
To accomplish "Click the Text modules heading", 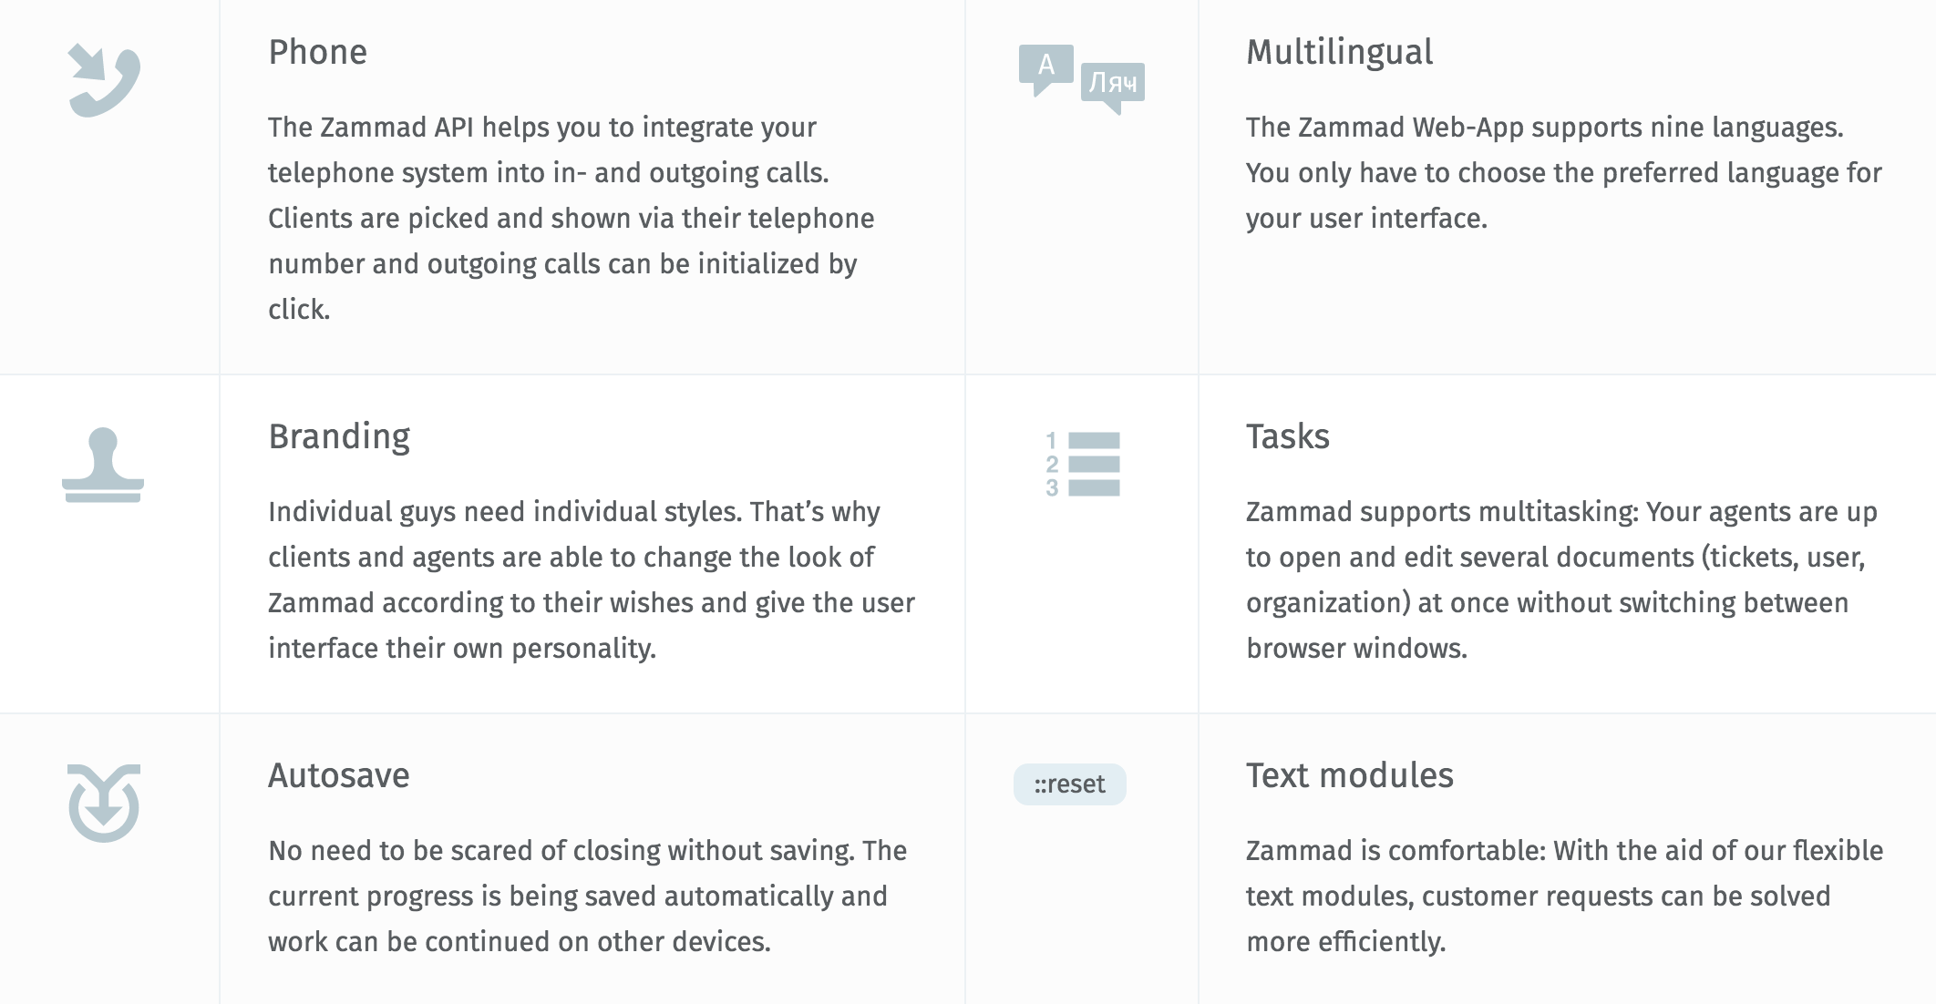I will point(1349,776).
